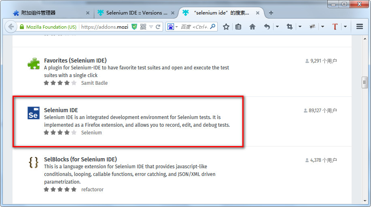Click the star rating of Favorites add-on
Viewport: 371px width, 207px height.
60,83
